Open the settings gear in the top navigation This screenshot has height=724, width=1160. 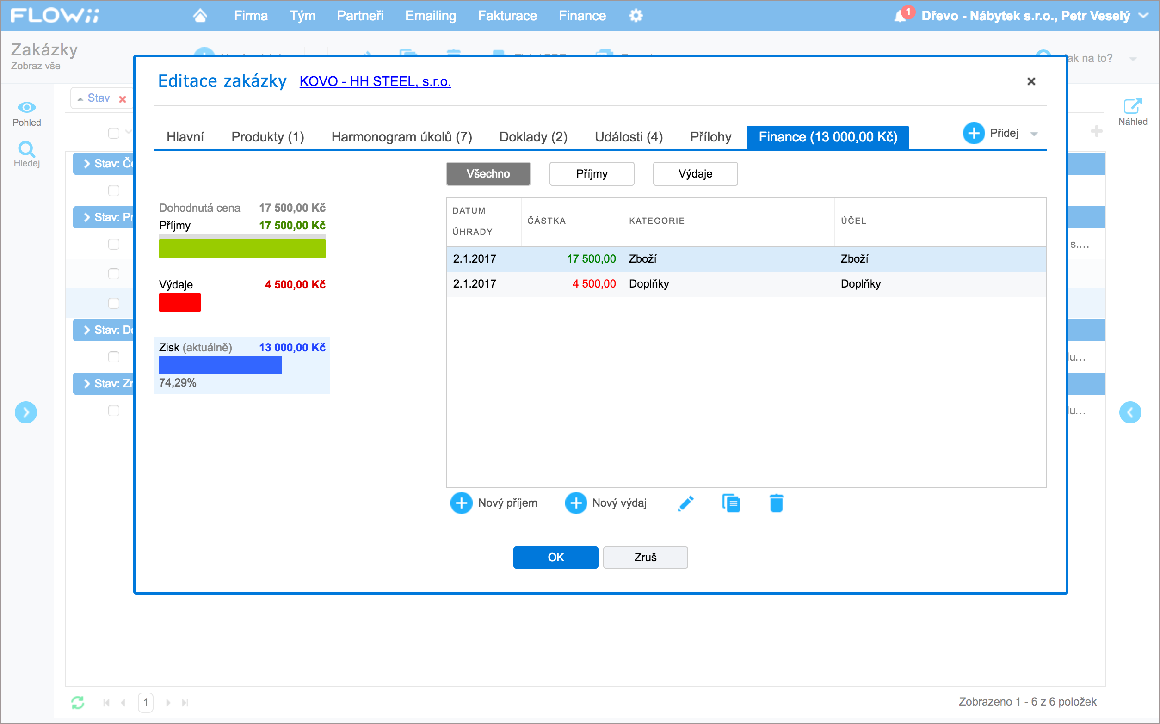(x=636, y=16)
